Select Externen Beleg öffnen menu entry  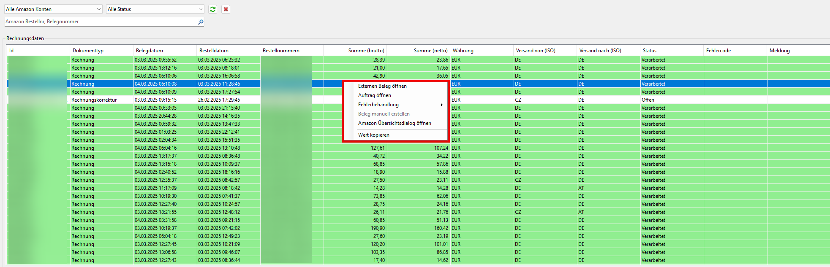[382, 86]
